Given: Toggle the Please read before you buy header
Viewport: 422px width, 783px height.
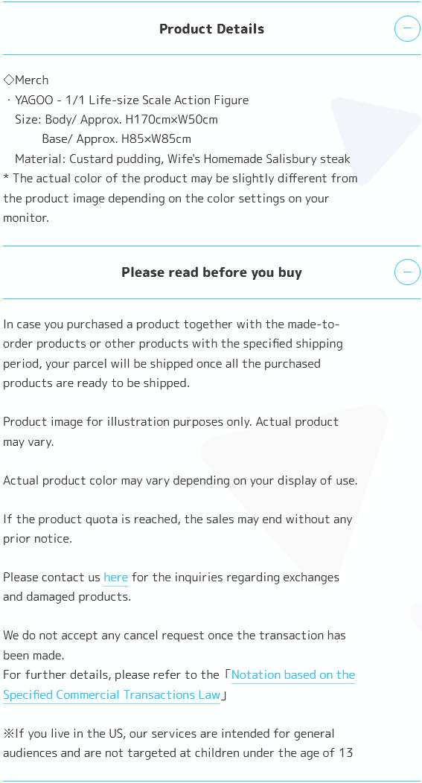Looking at the screenshot, I should 211,272.
